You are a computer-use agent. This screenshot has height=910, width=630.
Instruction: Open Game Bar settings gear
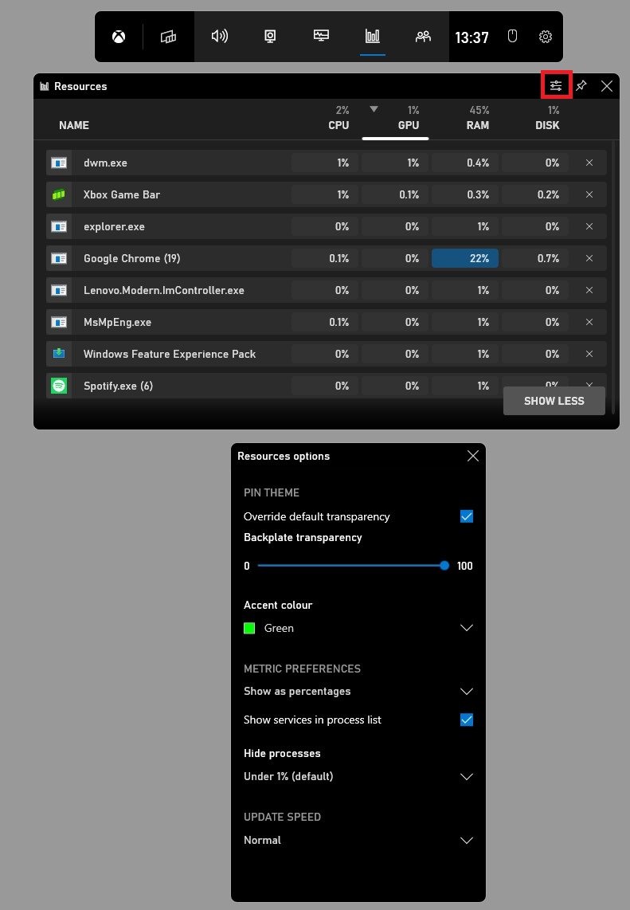click(546, 37)
